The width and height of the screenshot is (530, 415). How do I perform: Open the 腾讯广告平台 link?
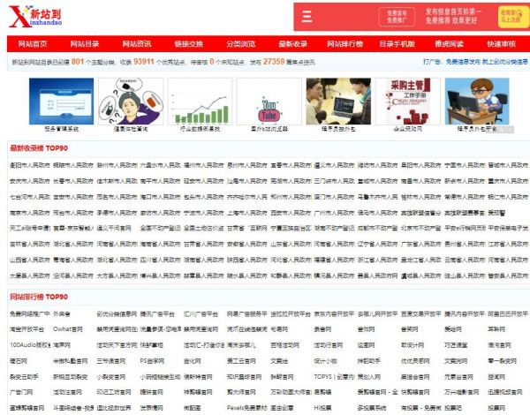click(157, 314)
